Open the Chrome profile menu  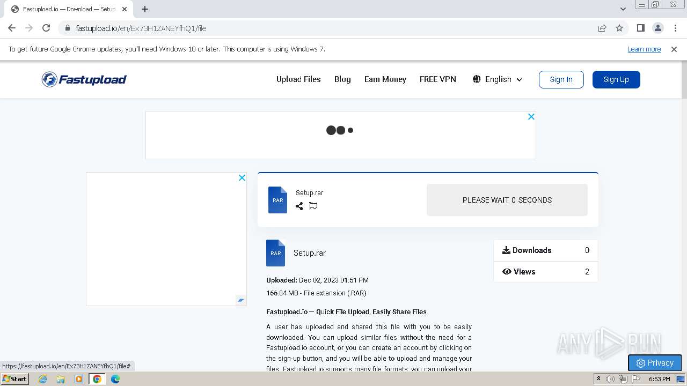pyautogui.click(x=657, y=28)
